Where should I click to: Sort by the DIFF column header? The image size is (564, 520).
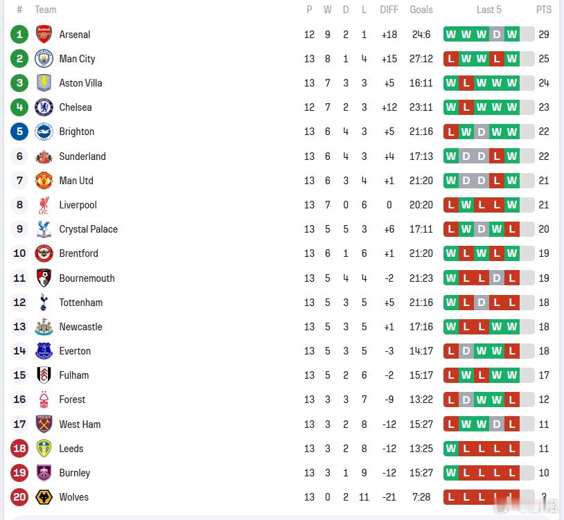[389, 10]
